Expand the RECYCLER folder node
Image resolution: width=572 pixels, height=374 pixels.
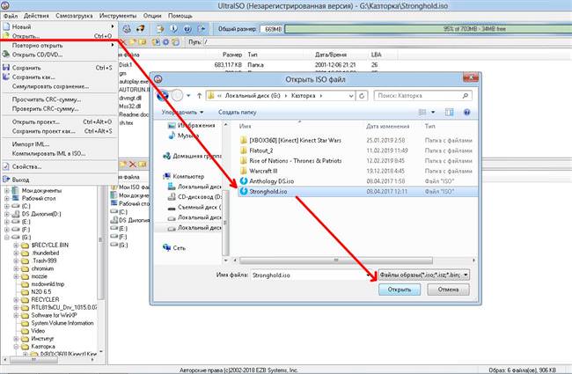coord(16,300)
